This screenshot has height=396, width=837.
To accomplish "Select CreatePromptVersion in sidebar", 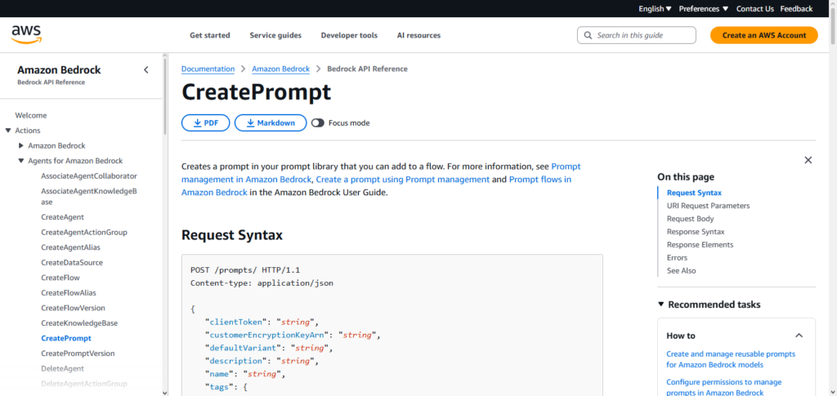I will (78, 354).
